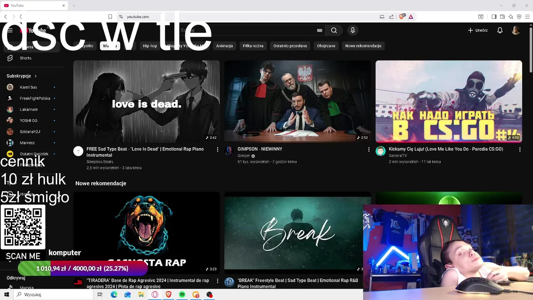Open Spotify from the taskbar
The image size is (533, 300).
pyautogui.click(x=182, y=295)
